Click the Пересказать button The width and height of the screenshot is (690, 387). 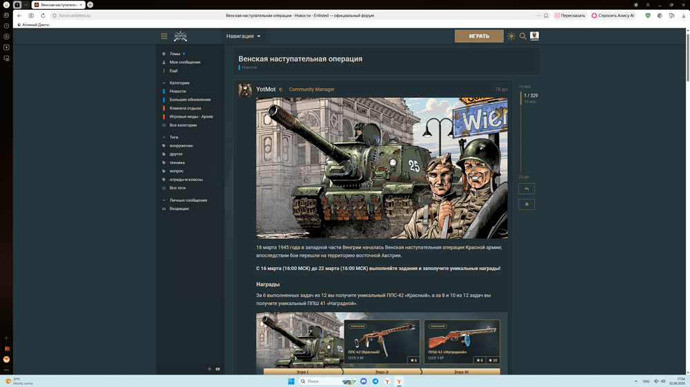pyautogui.click(x=570, y=15)
